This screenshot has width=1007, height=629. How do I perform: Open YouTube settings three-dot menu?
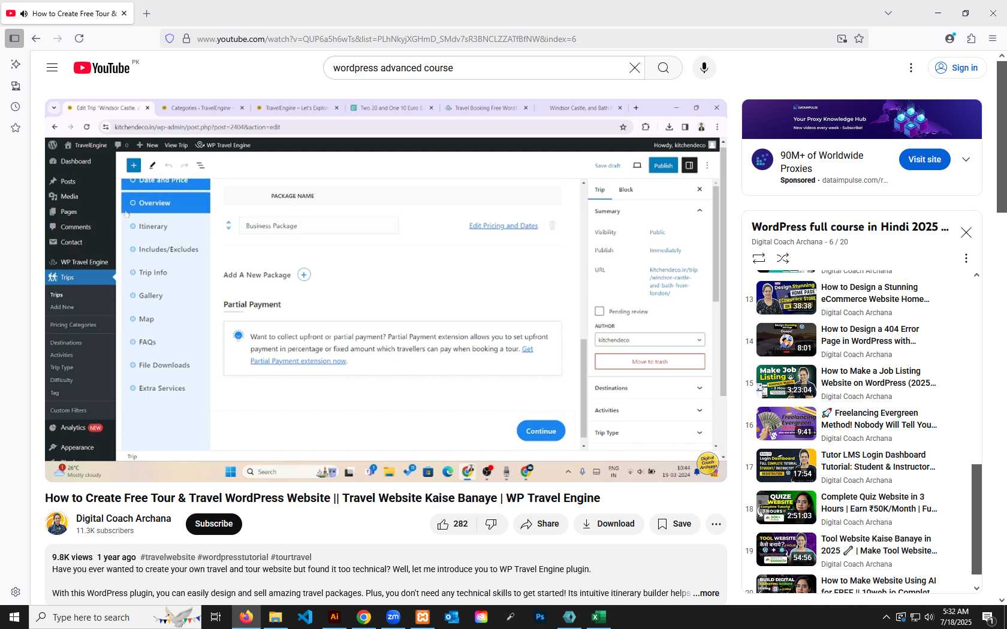pos(911,68)
